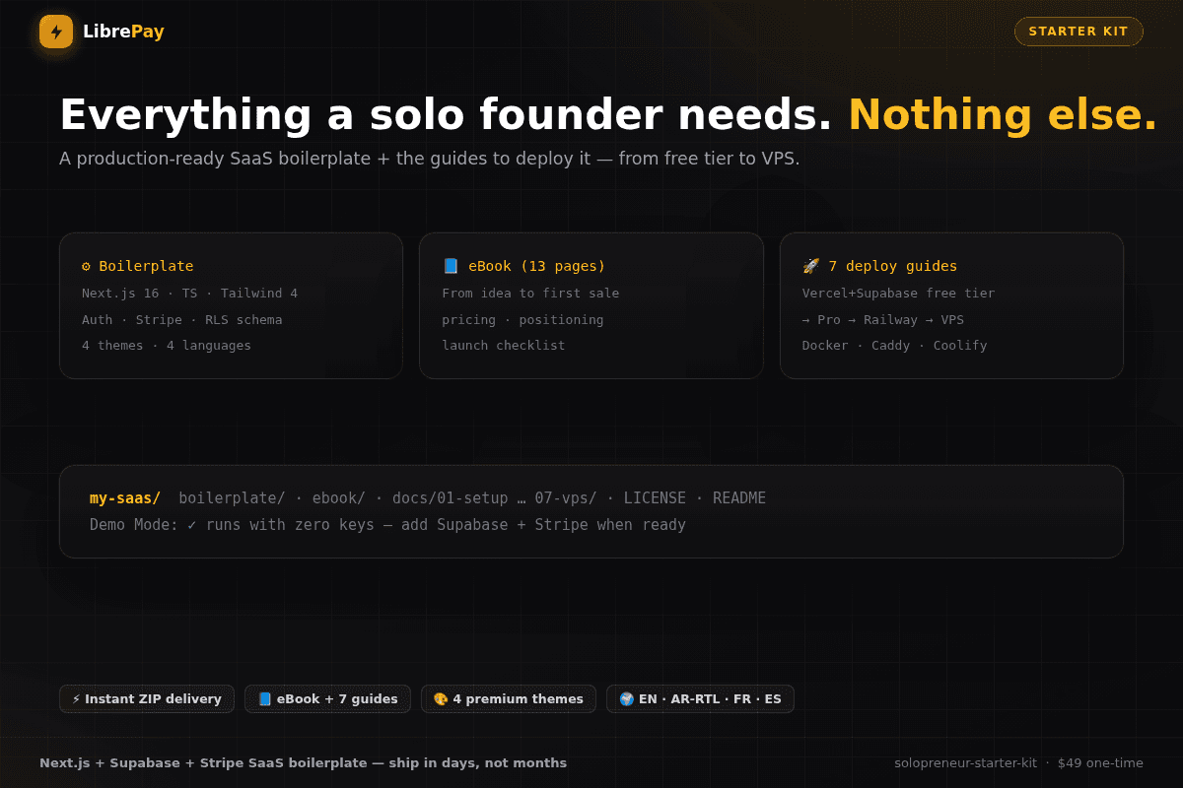Click the my-saas/ folder name
1183x788 pixels.
tap(125, 498)
